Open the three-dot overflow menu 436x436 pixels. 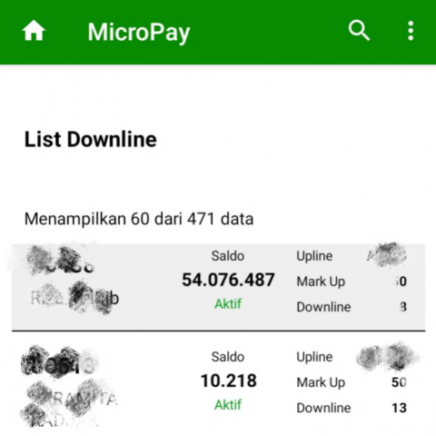(411, 31)
